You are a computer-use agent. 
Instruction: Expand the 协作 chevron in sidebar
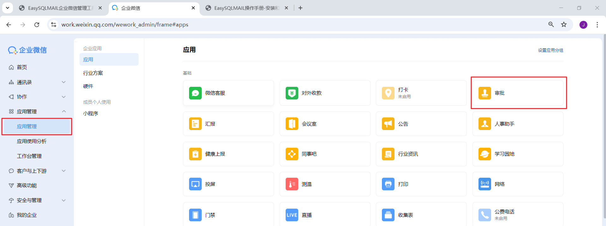[64, 97]
